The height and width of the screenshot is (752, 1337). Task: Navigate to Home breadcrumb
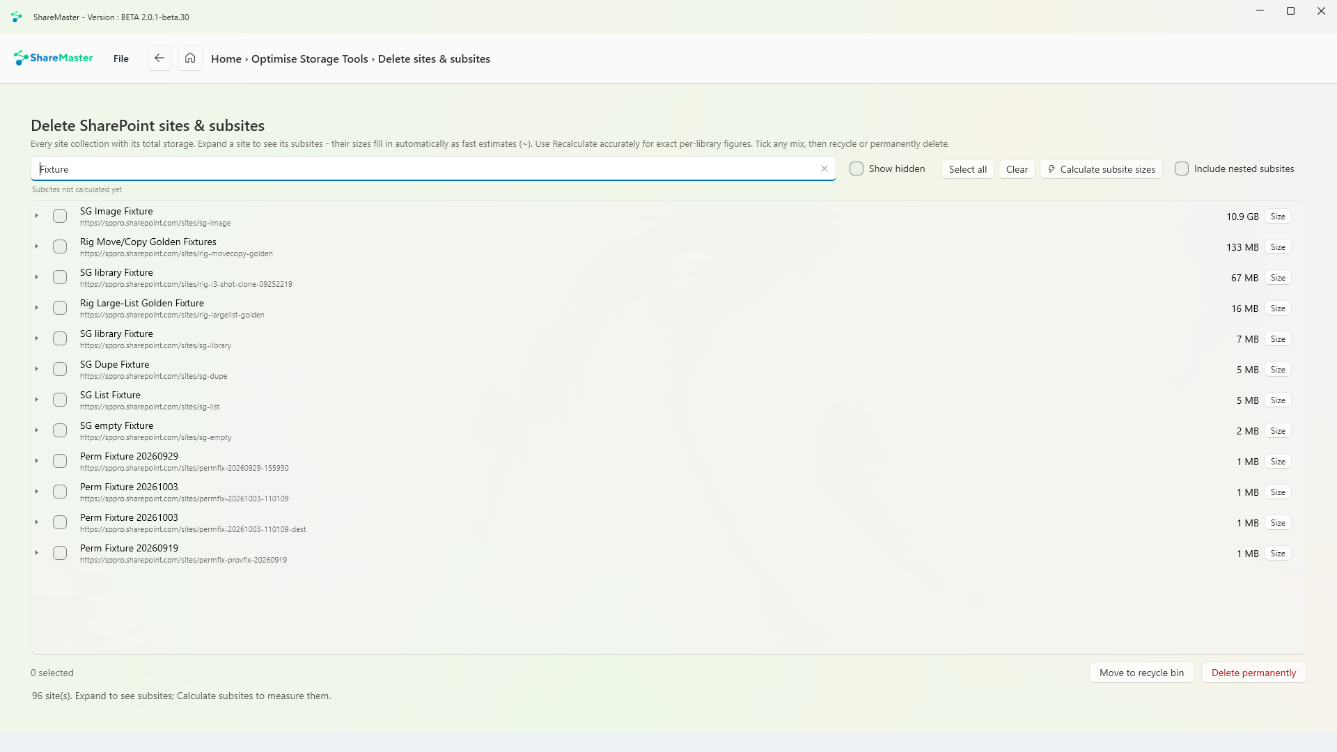(226, 58)
